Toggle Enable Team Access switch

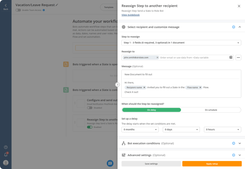click(18, 10)
